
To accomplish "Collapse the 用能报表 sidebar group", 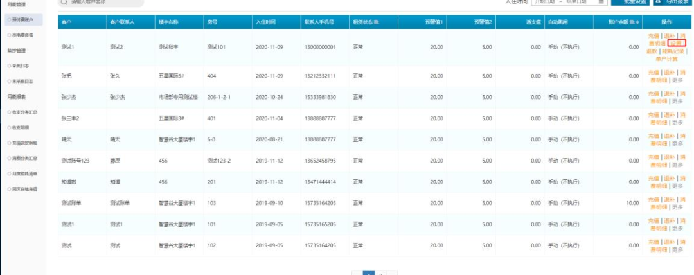I will (x=16, y=96).
